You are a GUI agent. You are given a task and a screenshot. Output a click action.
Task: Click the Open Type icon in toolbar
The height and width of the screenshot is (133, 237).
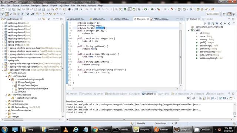[198, 9]
